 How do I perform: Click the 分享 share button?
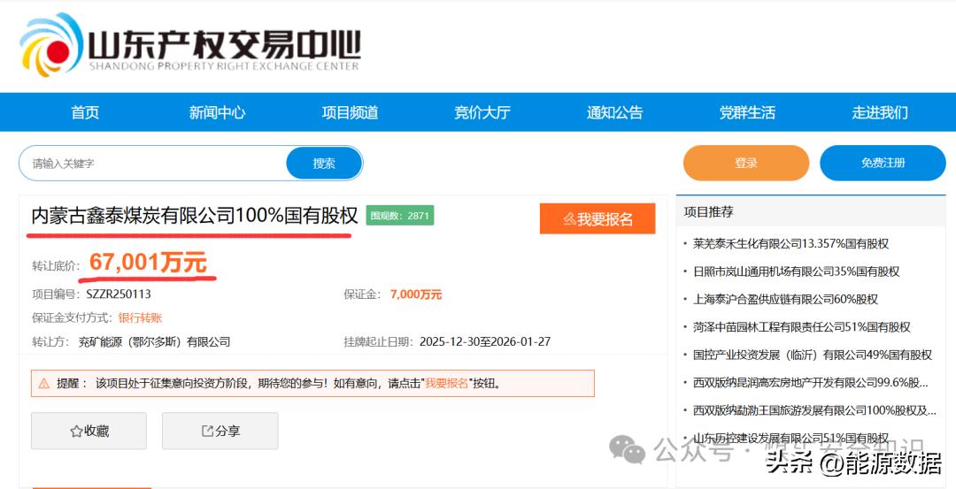click(220, 432)
